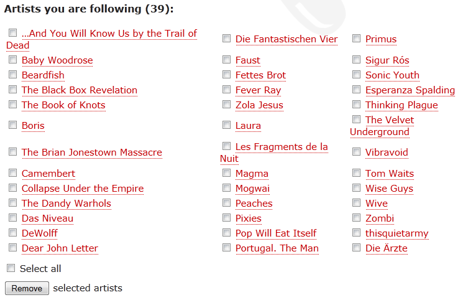Check the Primus checkbox
468x305 pixels.
[x=356, y=39]
